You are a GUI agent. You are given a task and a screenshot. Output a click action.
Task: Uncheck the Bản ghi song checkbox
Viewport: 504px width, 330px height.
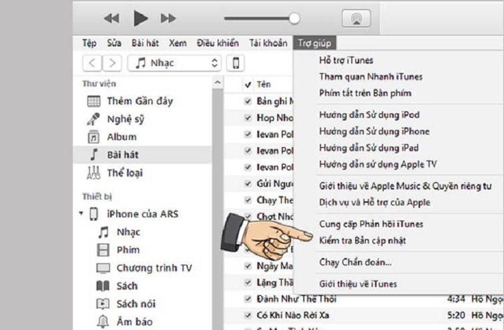(248, 101)
